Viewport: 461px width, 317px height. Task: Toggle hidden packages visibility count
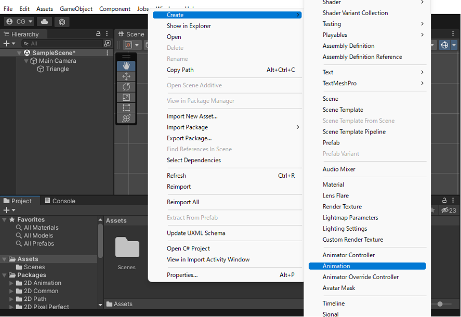(449, 210)
